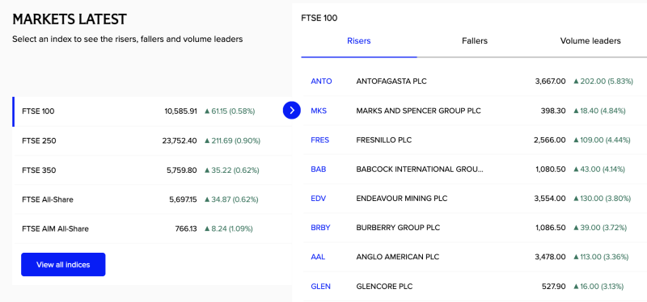Open the ANTO ticker link

[321, 82]
